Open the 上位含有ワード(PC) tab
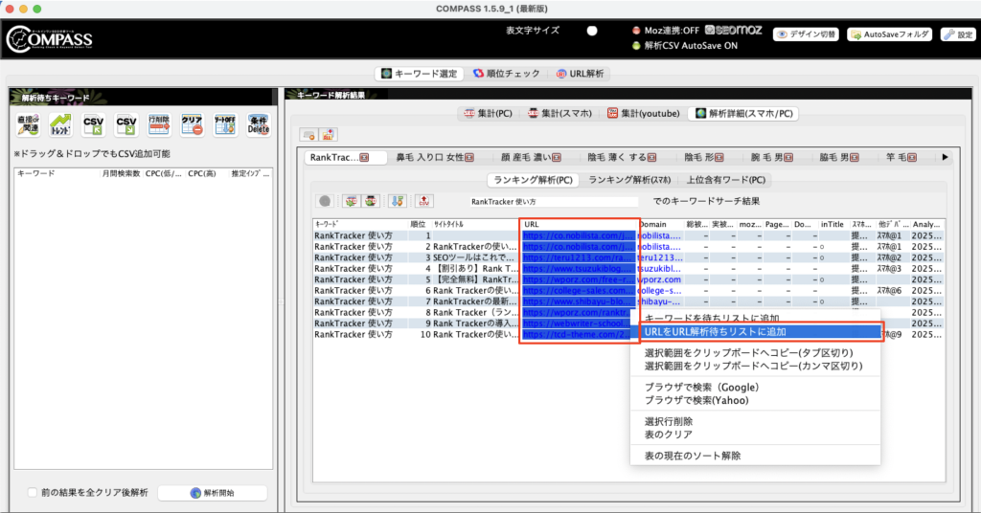 (726, 179)
